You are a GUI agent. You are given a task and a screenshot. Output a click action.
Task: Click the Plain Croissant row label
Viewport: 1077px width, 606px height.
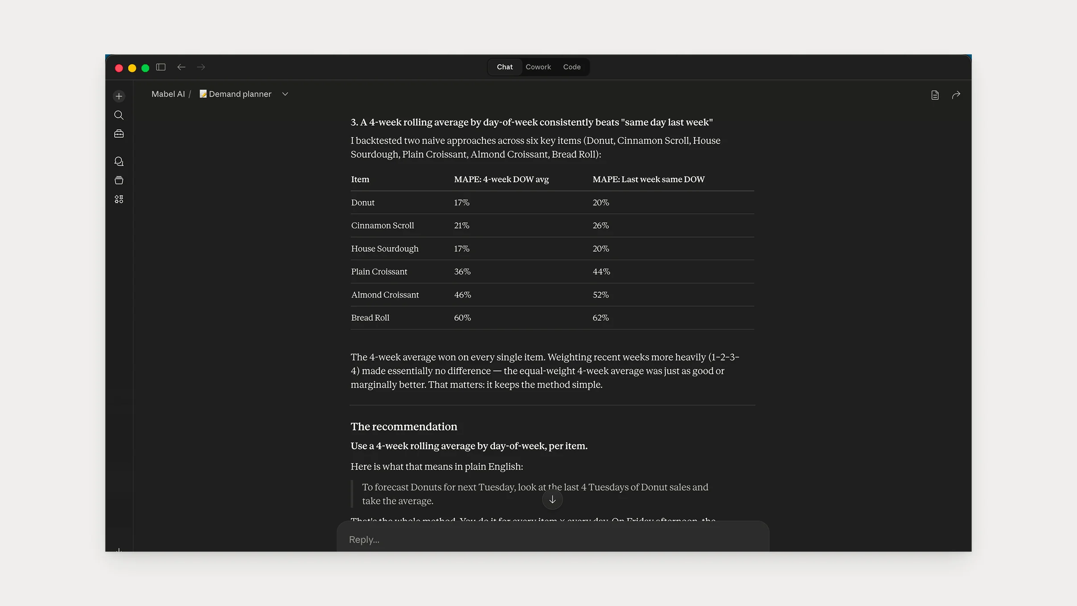pyautogui.click(x=379, y=272)
